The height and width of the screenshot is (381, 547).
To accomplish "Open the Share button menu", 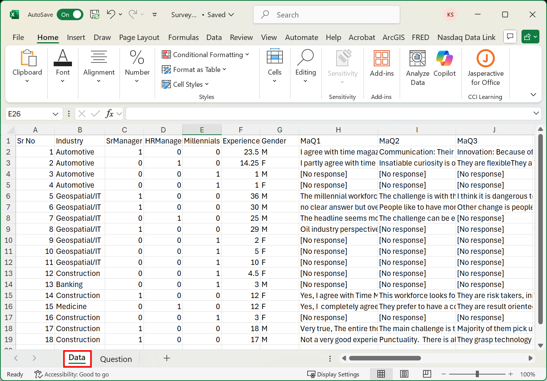I will (530, 37).
